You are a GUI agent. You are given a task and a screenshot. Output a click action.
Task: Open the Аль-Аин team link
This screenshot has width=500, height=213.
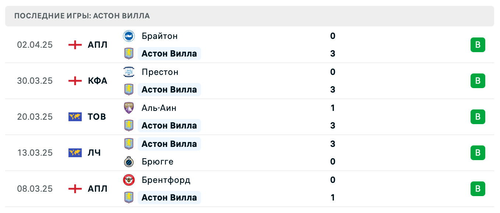click(159, 108)
